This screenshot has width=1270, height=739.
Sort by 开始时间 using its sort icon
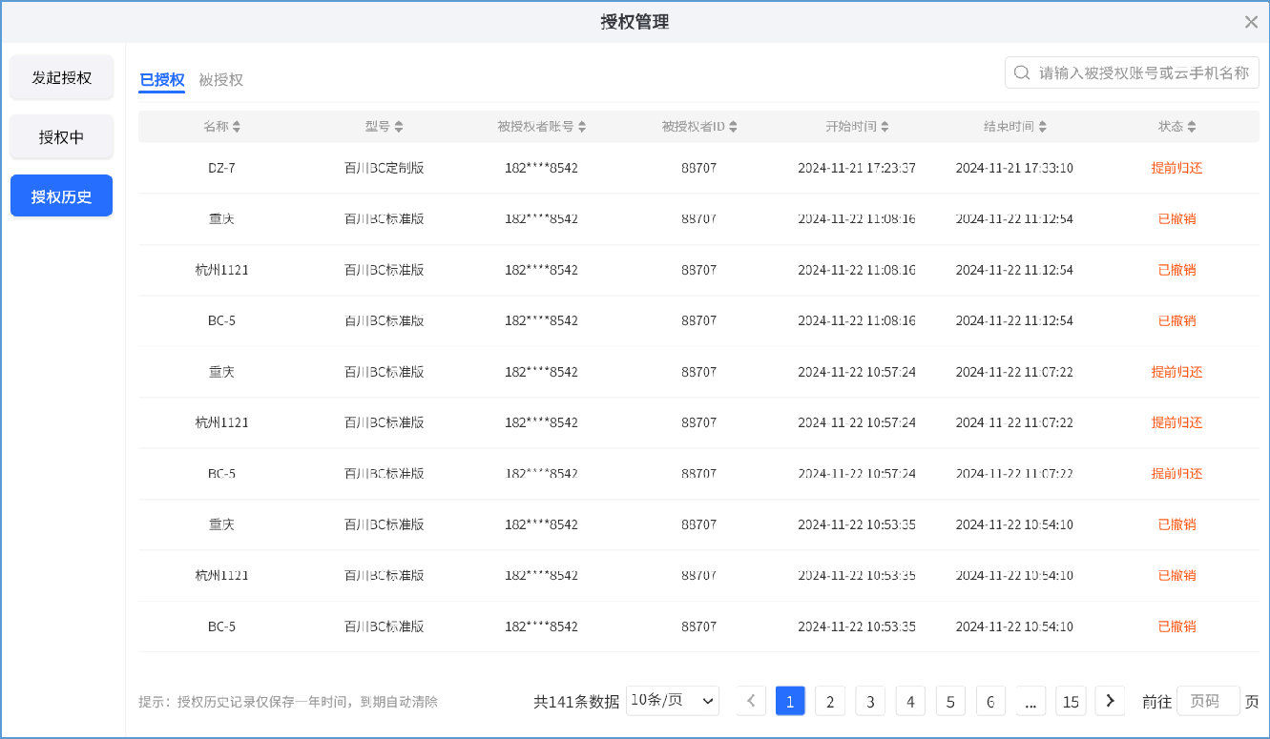(x=885, y=127)
